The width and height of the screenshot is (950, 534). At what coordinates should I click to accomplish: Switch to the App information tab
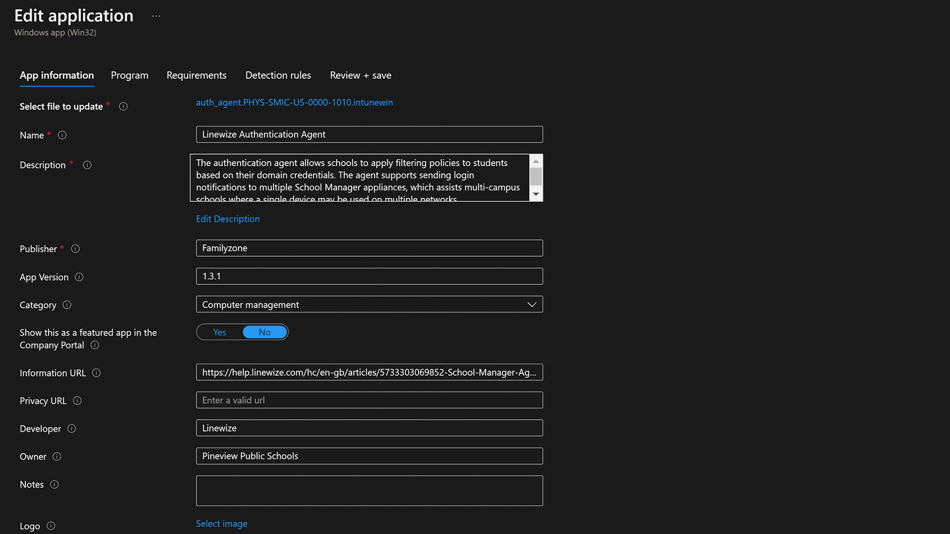pyautogui.click(x=57, y=75)
